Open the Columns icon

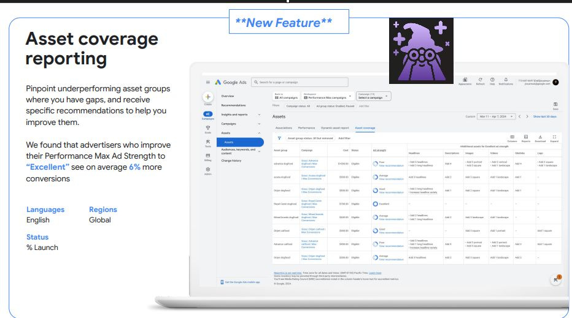[512, 138]
